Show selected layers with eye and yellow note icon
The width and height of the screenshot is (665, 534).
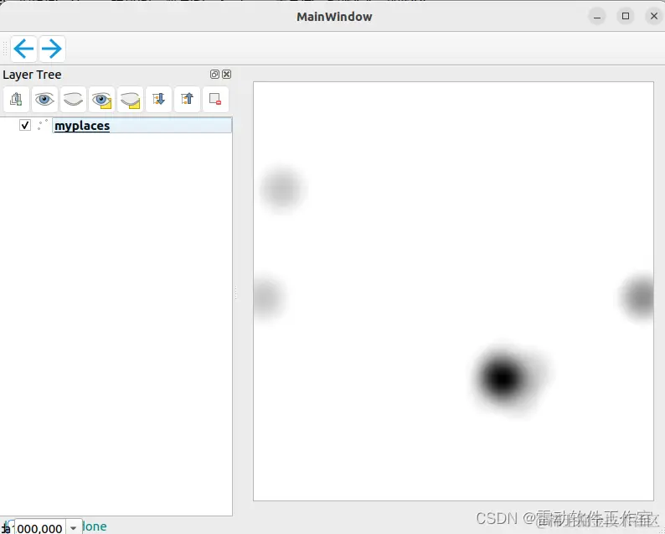coord(101,99)
